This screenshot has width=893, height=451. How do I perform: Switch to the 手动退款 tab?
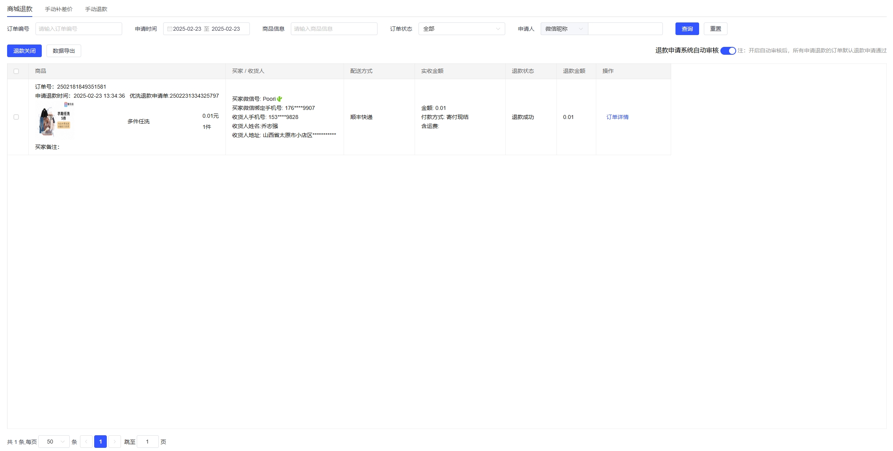point(96,9)
